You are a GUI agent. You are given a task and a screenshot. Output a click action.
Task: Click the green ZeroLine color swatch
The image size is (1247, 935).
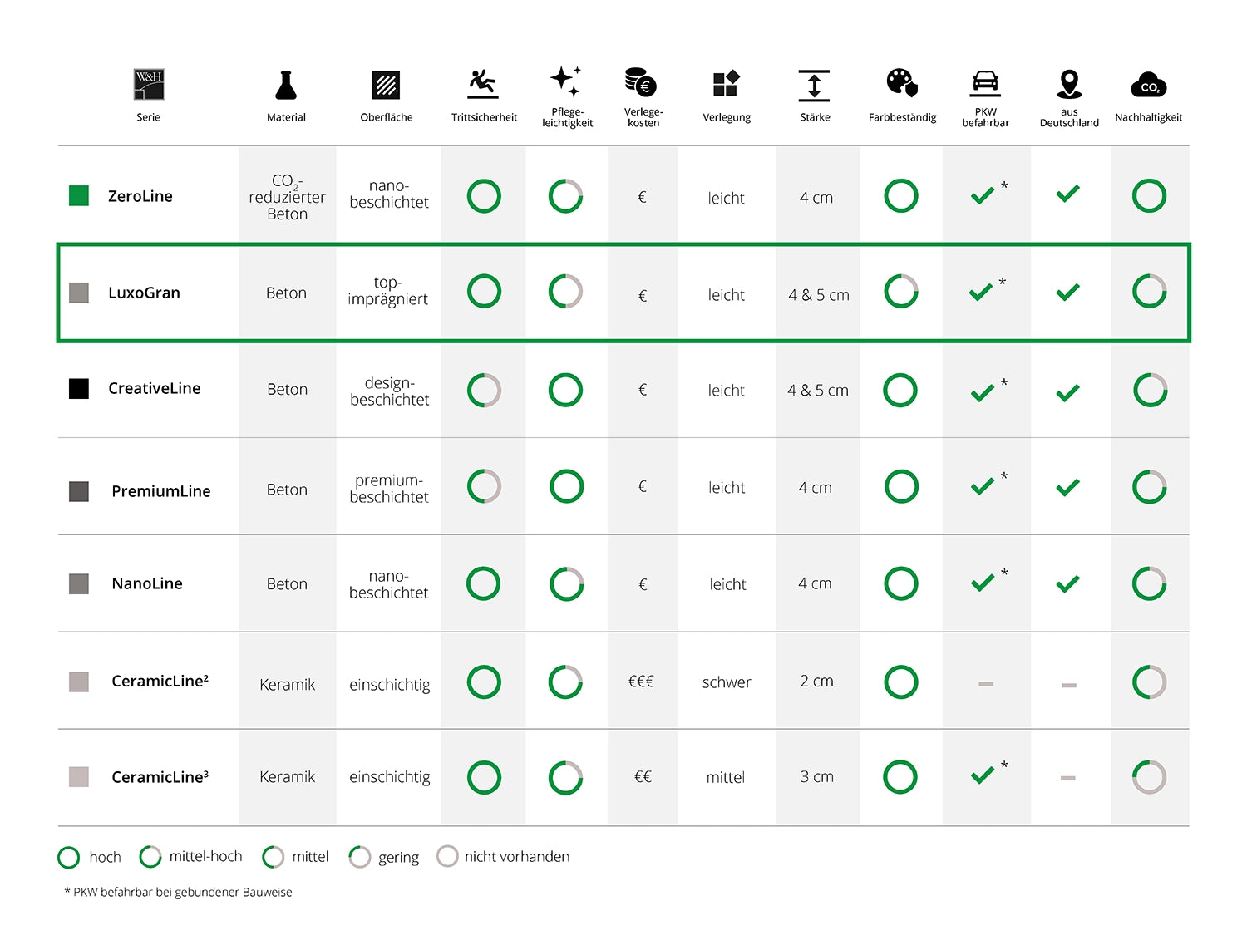coord(79,196)
